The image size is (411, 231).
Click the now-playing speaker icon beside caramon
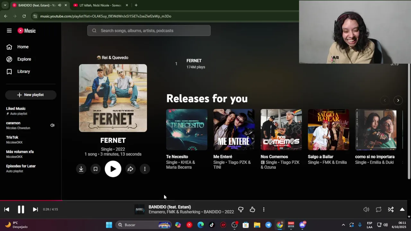(x=52, y=125)
